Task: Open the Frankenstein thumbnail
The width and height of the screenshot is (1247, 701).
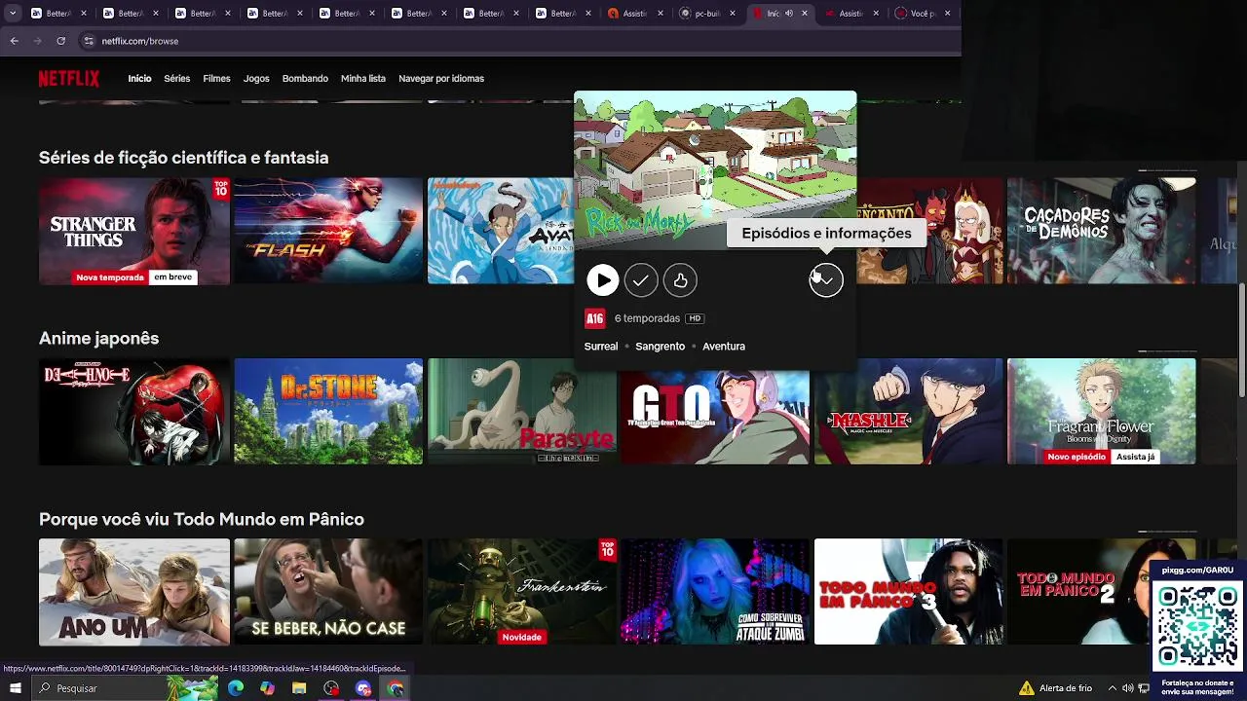Action: tap(522, 592)
